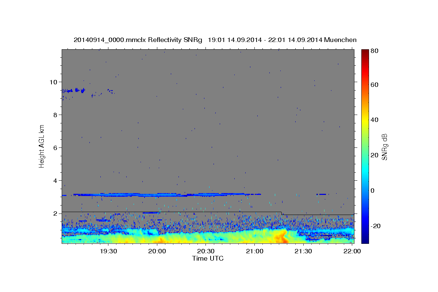Viewport: 438px width, 292px height.
Task: Click the 19:30 time tick label
Action: [108, 251]
